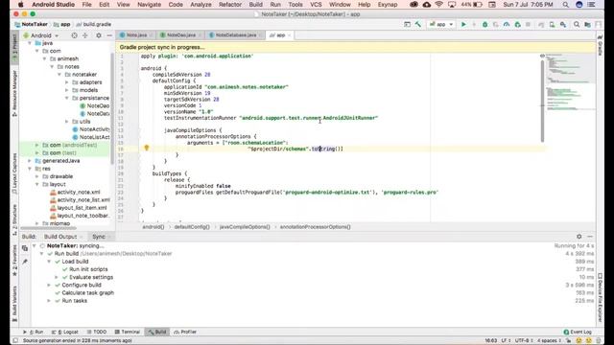
Task: Open the Project panel settings gear
Action: coord(98,35)
